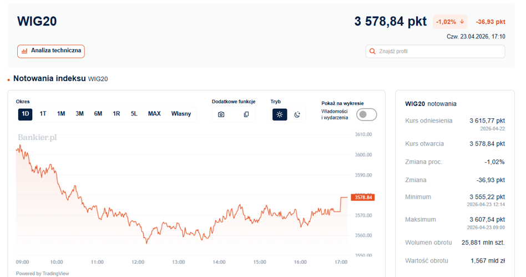Screen dimensions: 526x277
Task: Click the Czw. 23.04.2026, 17:10 timestamp
Action: pyautogui.click(x=476, y=37)
